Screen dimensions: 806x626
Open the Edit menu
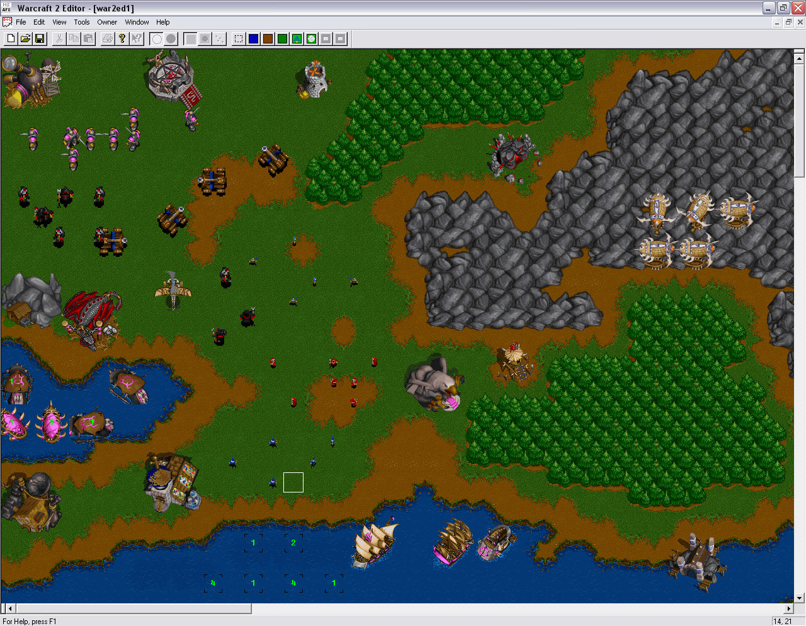tap(39, 22)
